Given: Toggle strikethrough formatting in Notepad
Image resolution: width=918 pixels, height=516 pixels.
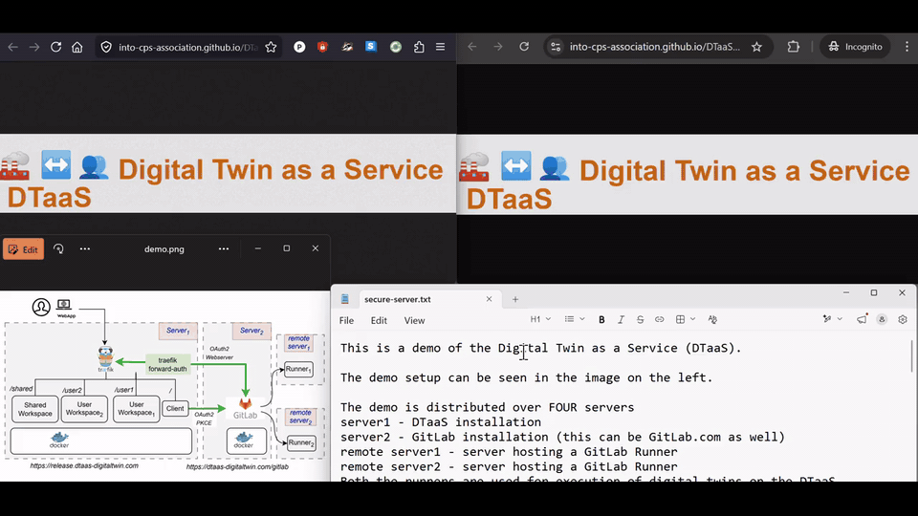Looking at the screenshot, I should [640, 319].
